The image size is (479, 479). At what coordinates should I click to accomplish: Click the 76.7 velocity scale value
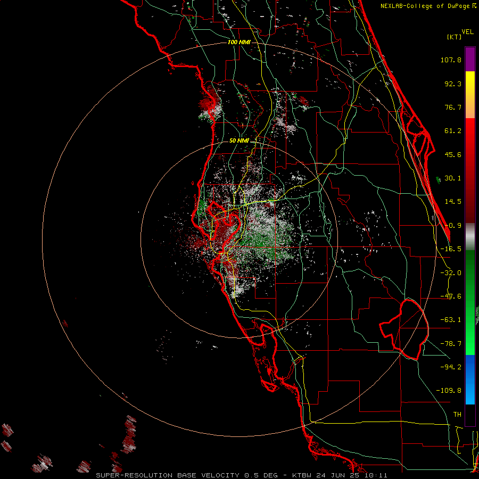tap(453, 107)
